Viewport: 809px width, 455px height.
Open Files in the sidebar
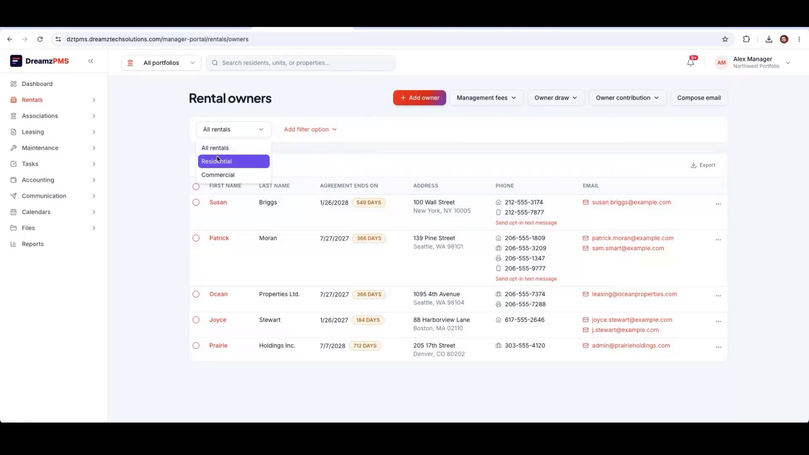coord(53,228)
